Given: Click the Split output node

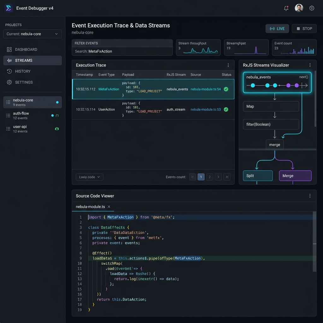Looking at the screenshot, I should point(258,176).
